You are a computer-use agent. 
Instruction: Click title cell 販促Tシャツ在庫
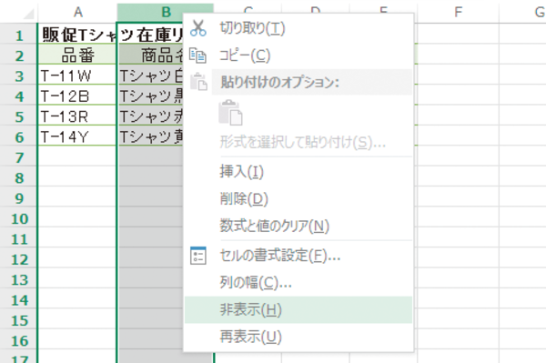77,35
